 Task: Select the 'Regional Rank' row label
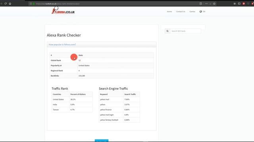click(x=57, y=71)
